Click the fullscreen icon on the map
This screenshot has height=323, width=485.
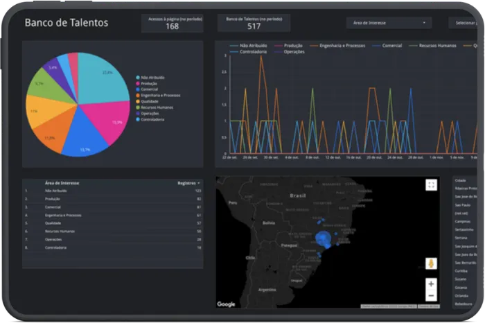(x=431, y=185)
